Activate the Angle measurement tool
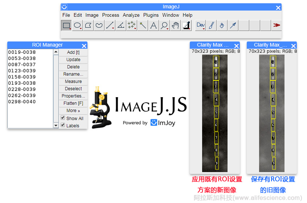Viewport: 307px width, 203px height. tap(120, 25)
